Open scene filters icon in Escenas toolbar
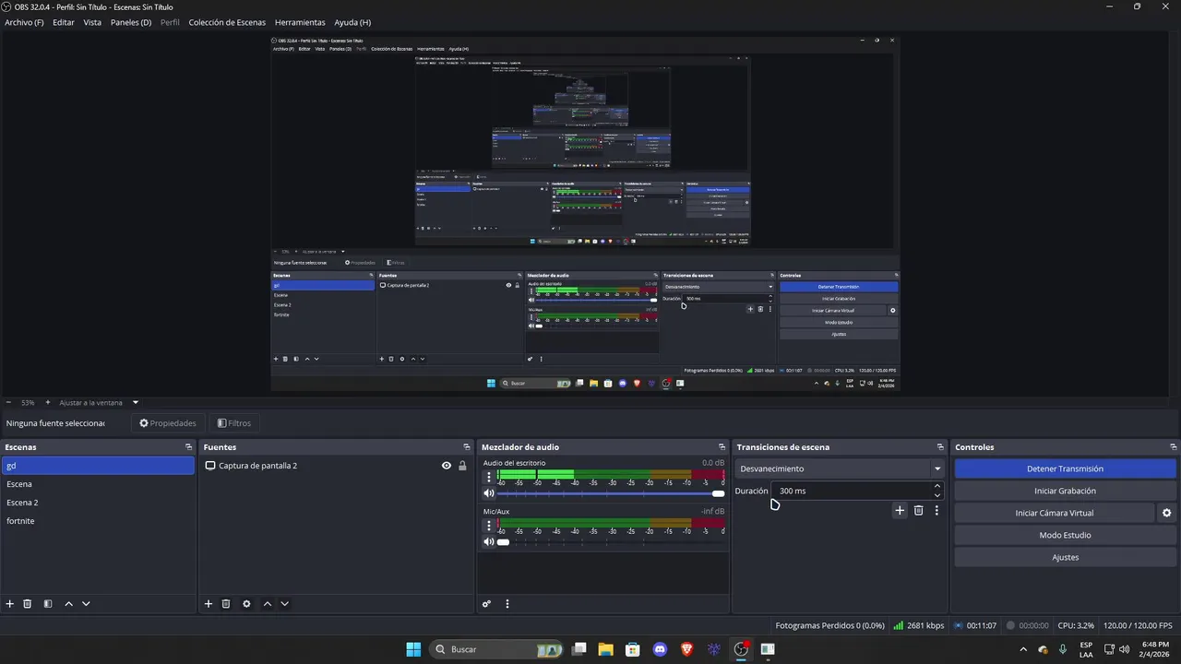The height and width of the screenshot is (664, 1181). [48, 604]
